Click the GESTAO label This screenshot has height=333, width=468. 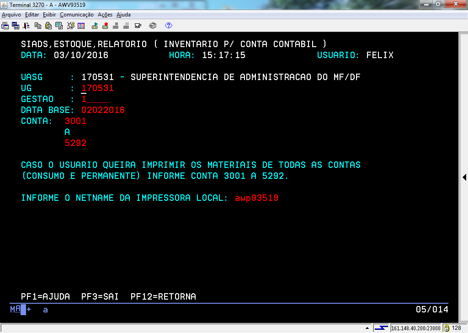pyautogui.click(x=37, y=99)
